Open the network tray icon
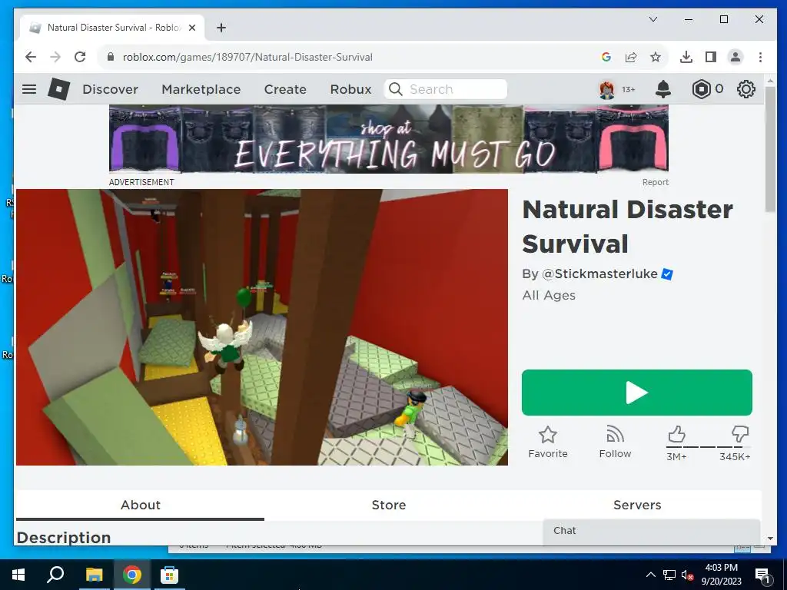The height and width of the screenshot is (590, 787). pos(669,575)
